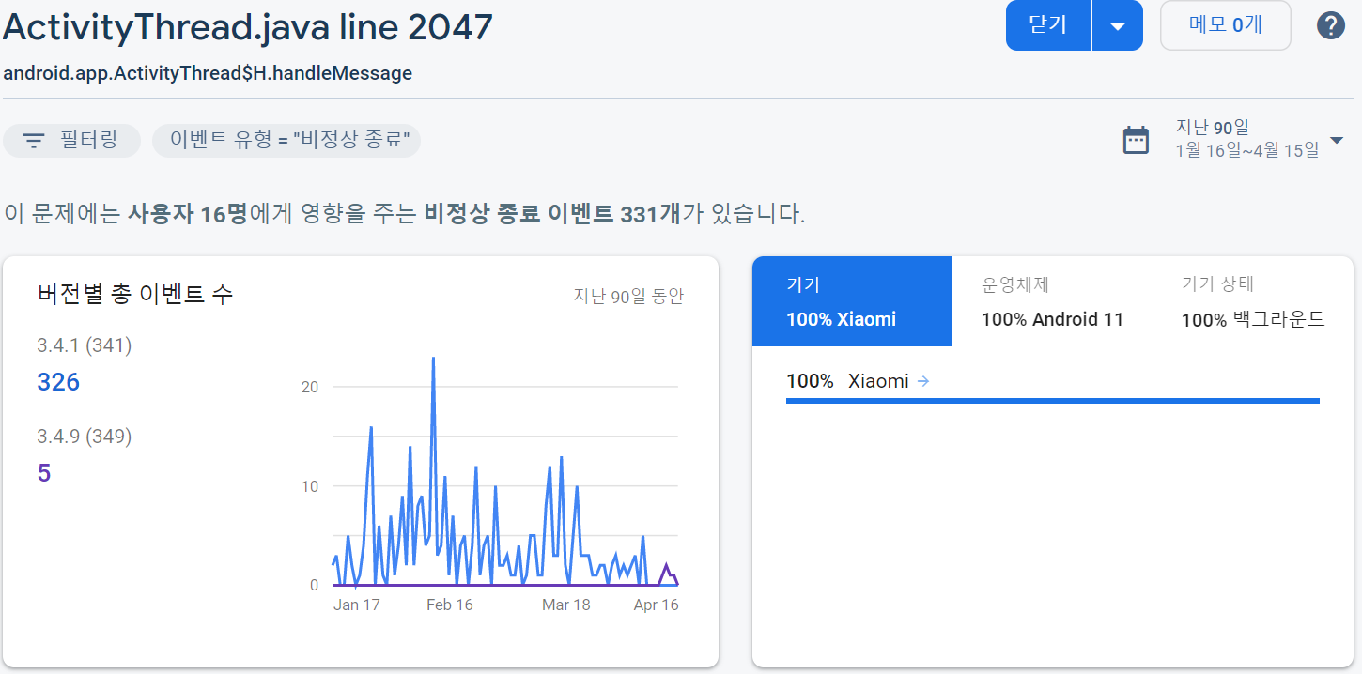Switch to the 기기 상태 tab
Screen dimensions: 1362x674
[x=1252, y=301]
